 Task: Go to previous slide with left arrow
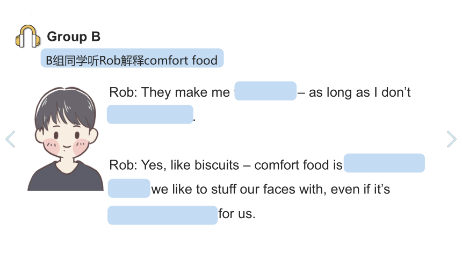(x=10, y=139)
